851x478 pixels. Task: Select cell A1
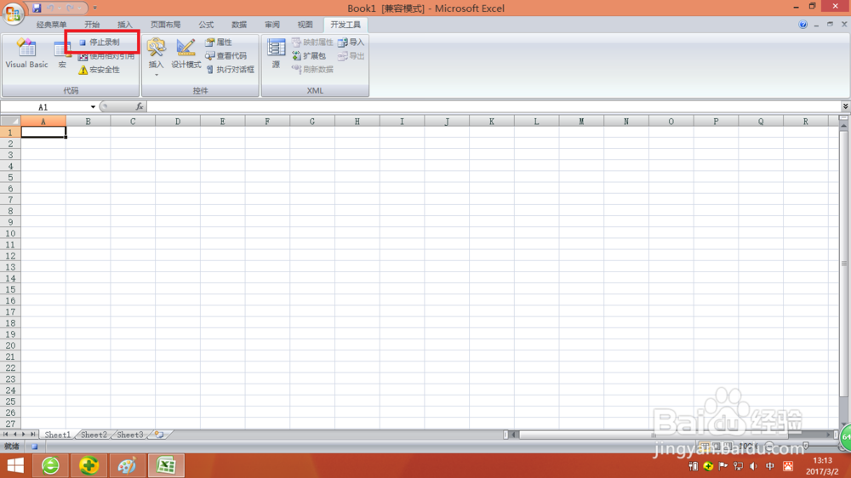[43, 133]
